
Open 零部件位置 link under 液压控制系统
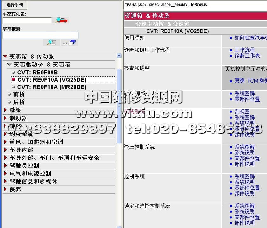click(x=247, y=158)
